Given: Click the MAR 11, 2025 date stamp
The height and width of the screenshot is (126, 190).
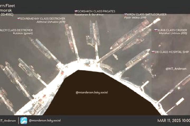Looking at the screenshot, I should point(174,120).
